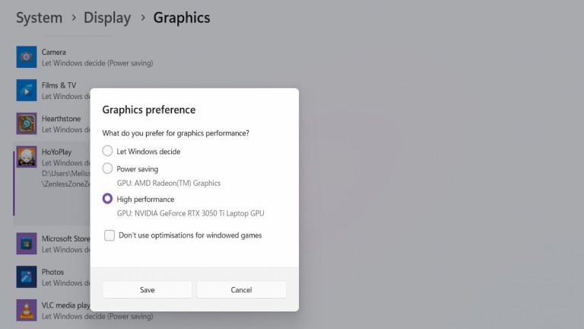Click the Microsoft Store app icon
The height and width of the screenshot is (329, 584).
click(x=27, y=244)
